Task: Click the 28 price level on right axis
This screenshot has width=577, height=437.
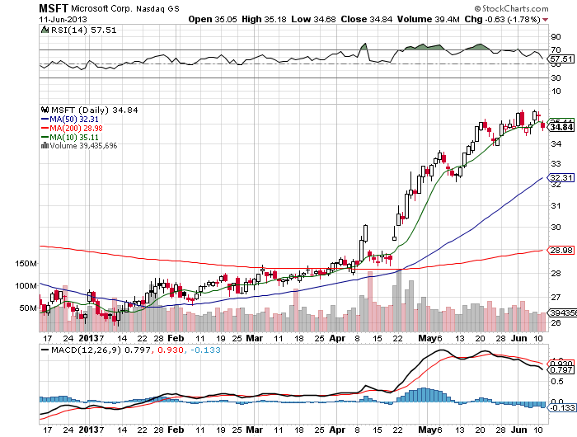Action: [x=556, y=273]
